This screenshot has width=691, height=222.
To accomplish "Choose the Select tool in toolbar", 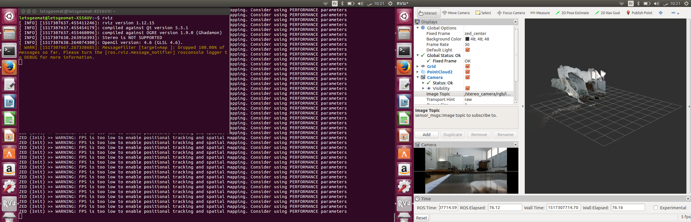I will coord(483,13).
